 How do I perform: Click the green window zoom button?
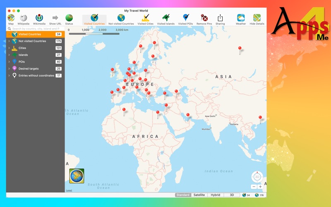point(18,11)
